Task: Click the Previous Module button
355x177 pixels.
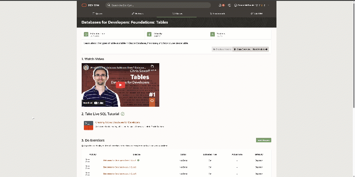Action: click(222, 49)
